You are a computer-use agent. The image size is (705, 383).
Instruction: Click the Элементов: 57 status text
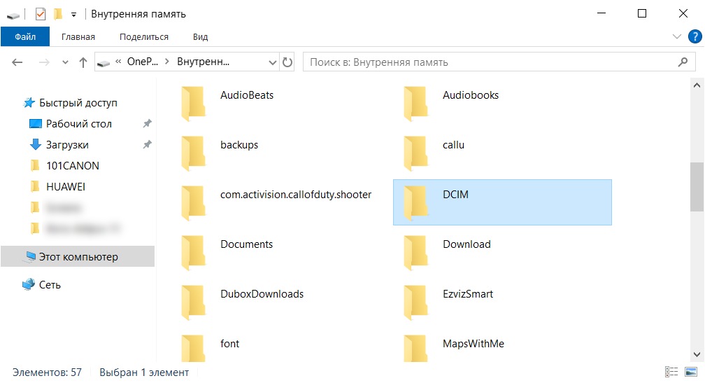point(48,372)
